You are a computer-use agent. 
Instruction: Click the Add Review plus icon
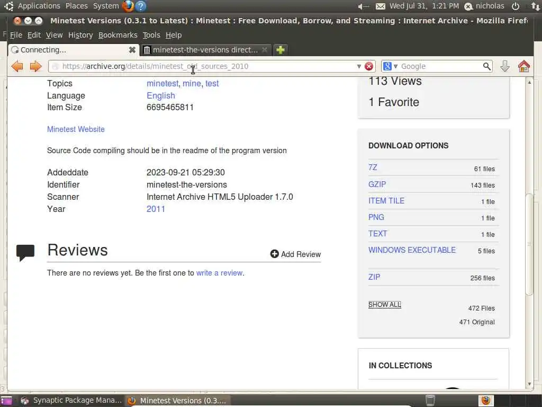tap(275, 254)
